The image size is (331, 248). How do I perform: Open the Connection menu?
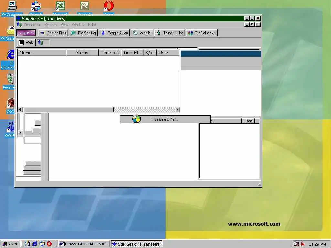click(32, 25)
